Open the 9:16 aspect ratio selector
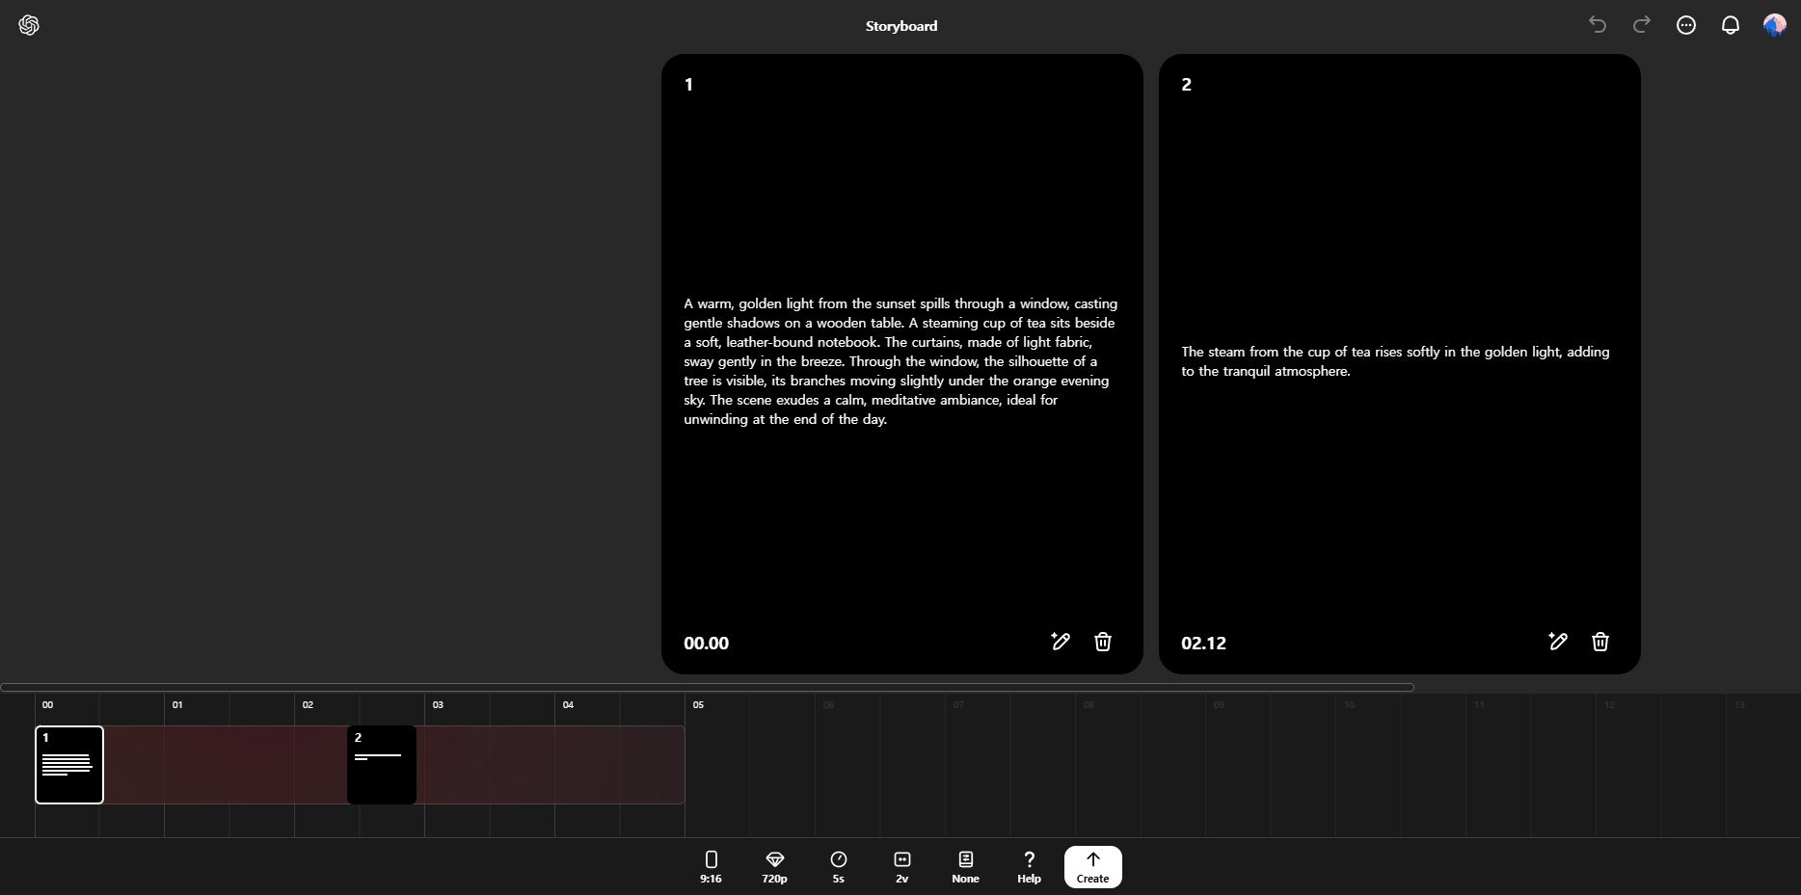 pos(711,866)
